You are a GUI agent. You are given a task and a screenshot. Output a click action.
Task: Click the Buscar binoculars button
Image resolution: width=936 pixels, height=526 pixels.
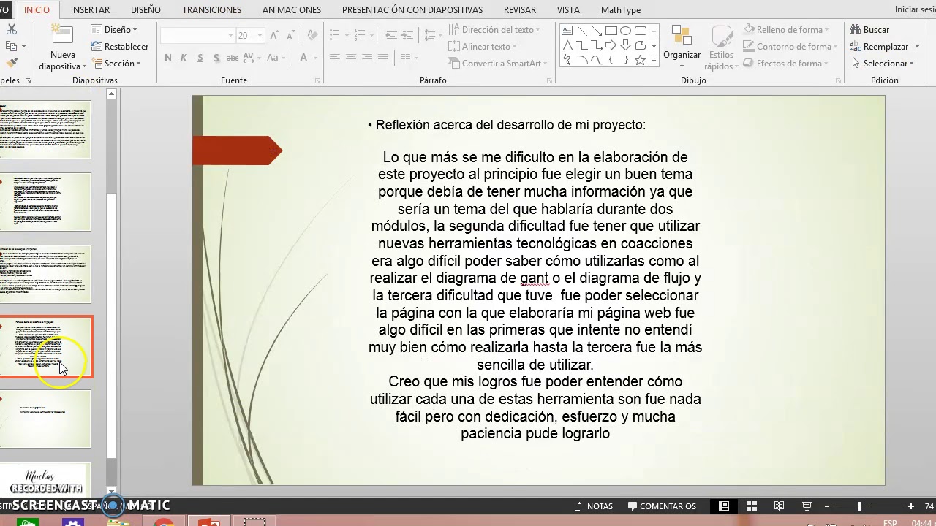[x=869, y=29]
